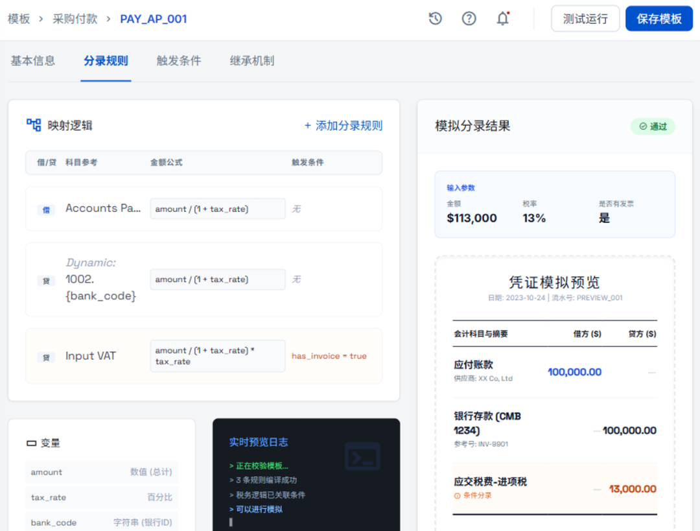Viewport: 700px width, 531px height.
Task: Click the 贷方 ($) column header
Action: (642, 334)
